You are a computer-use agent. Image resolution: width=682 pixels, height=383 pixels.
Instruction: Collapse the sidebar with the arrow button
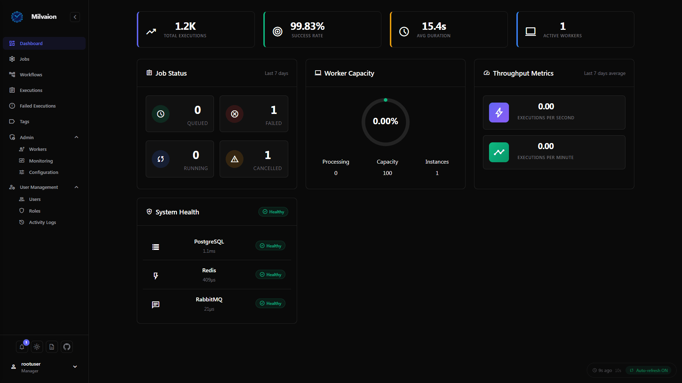[75, 17]
